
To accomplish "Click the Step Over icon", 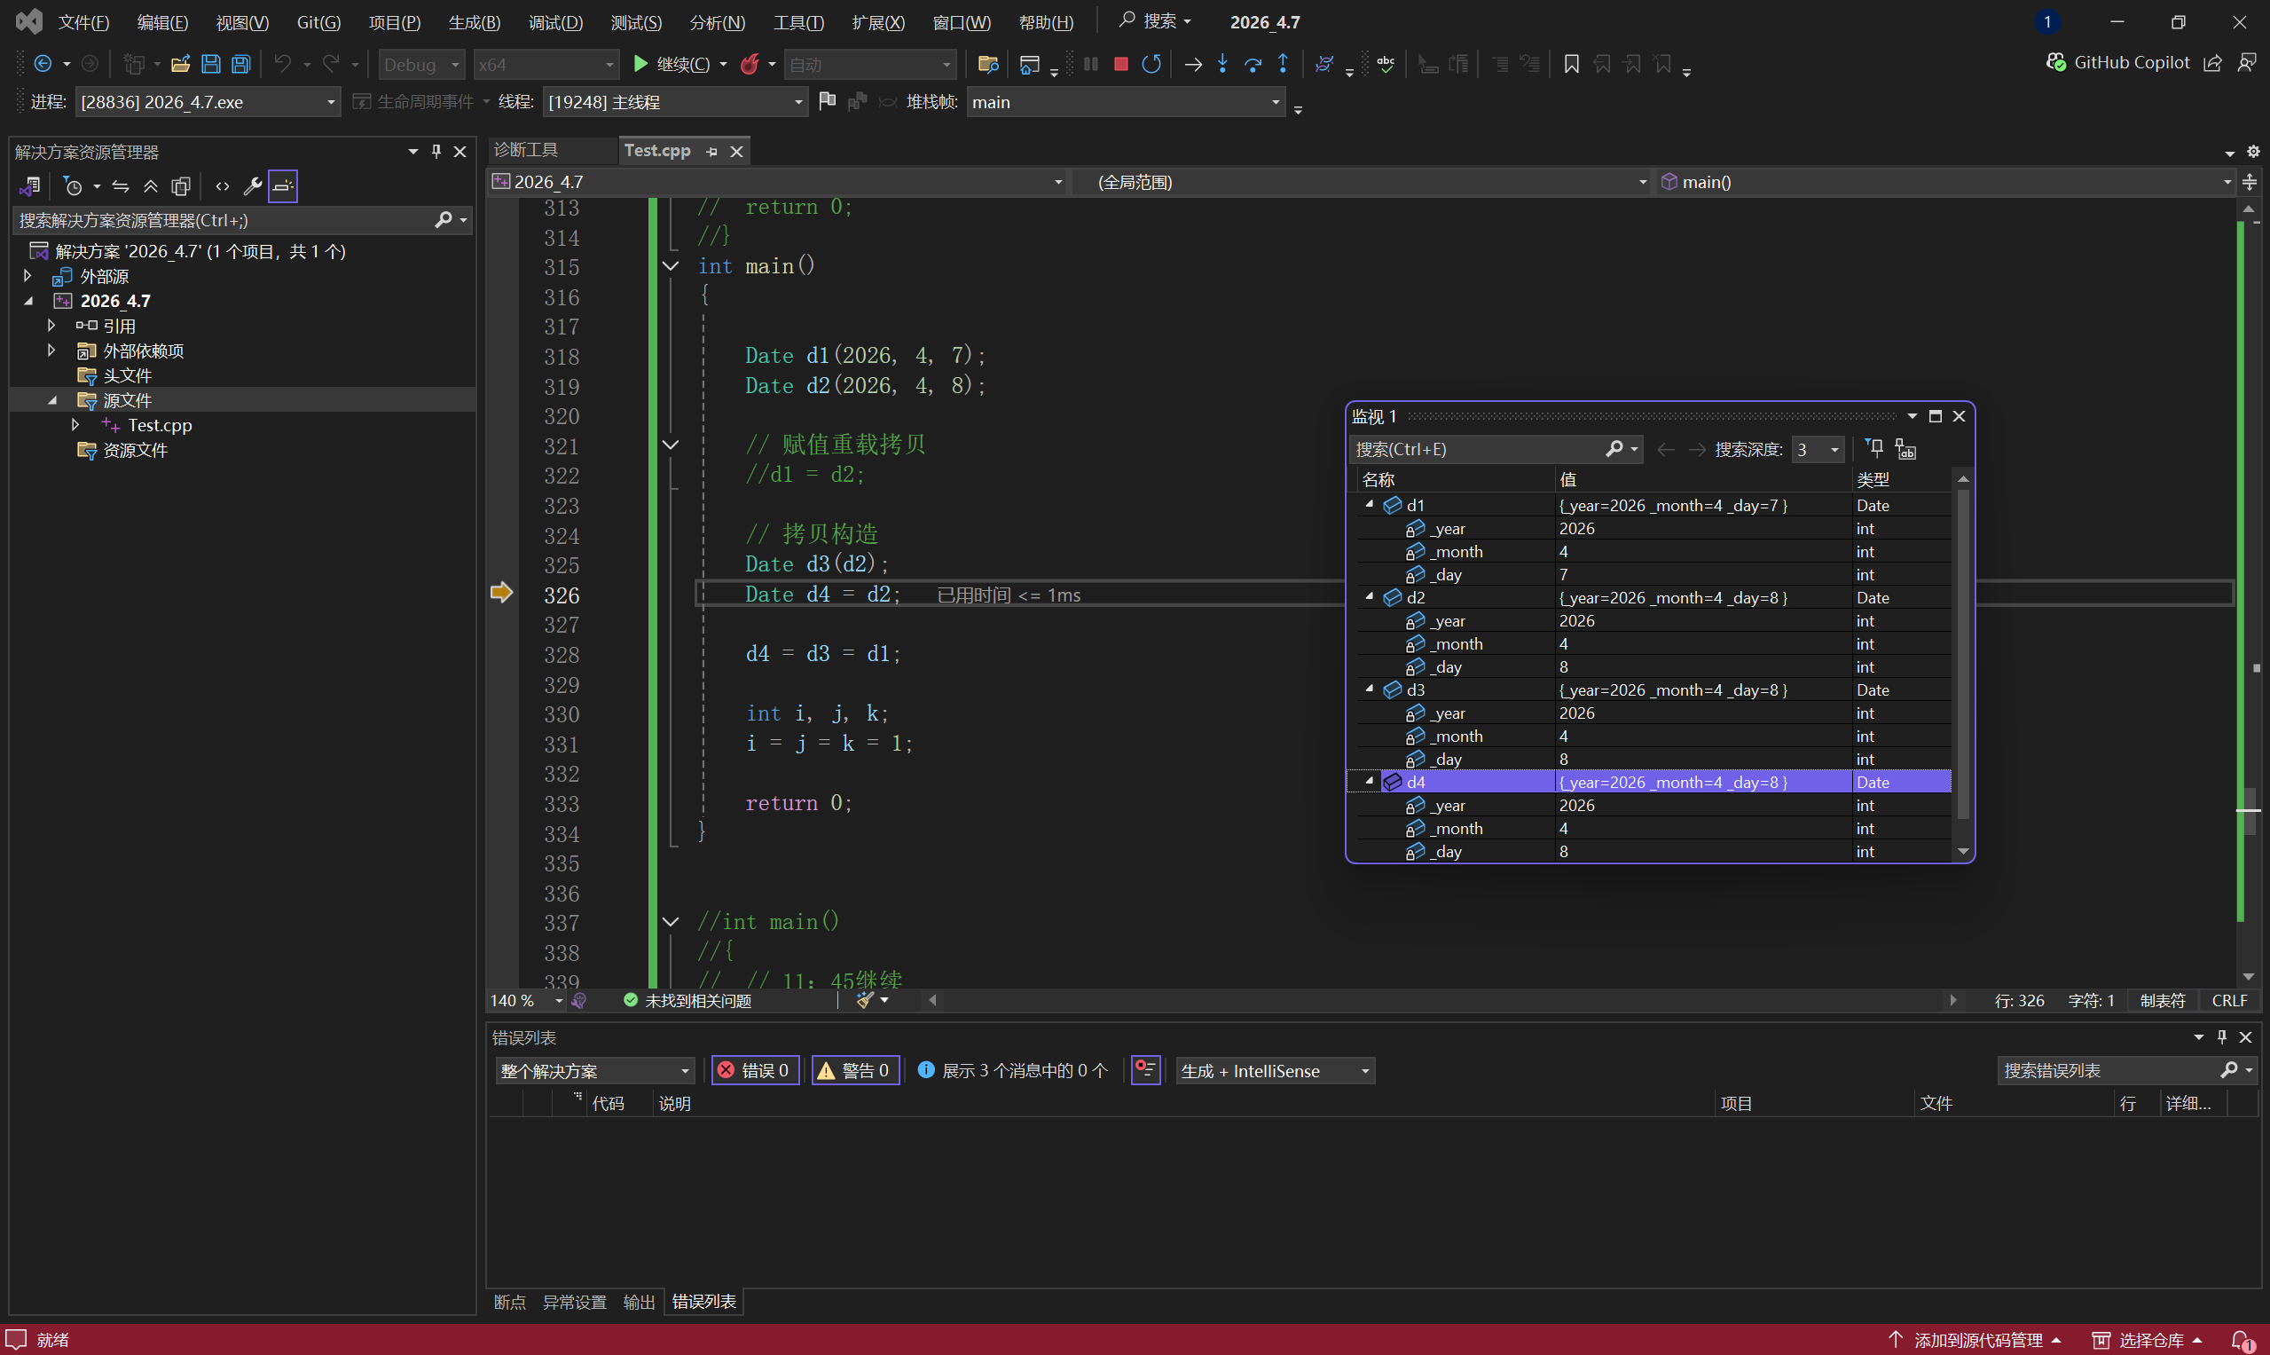I will click(1253, 64).
